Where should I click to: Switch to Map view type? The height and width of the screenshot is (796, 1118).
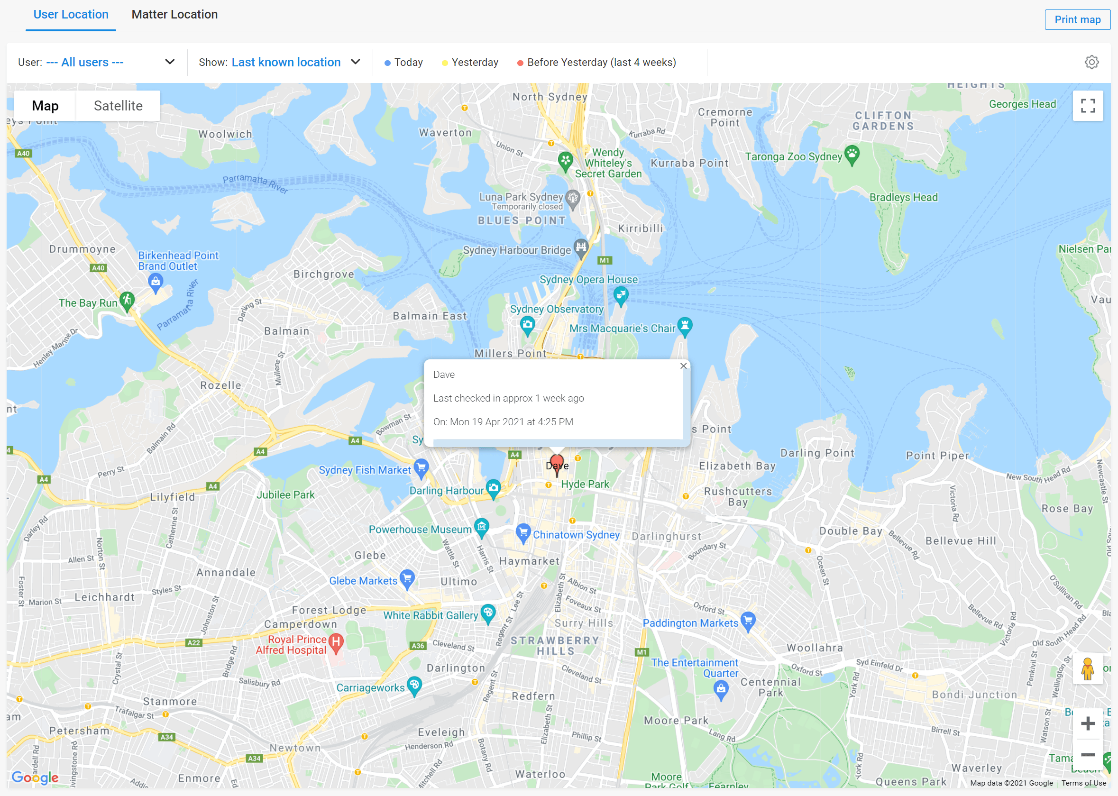pyautogui.click(x=45, y=106)
